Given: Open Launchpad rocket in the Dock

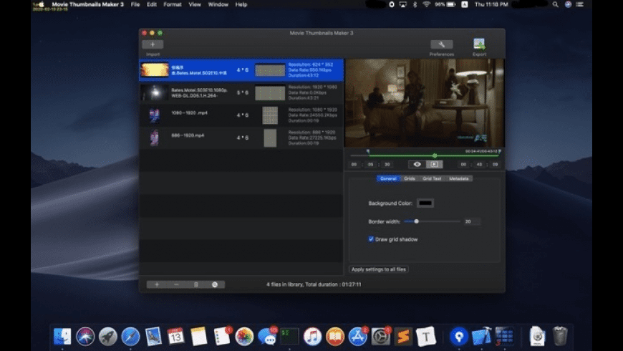Looking at the screenshot, I should 107,336.
